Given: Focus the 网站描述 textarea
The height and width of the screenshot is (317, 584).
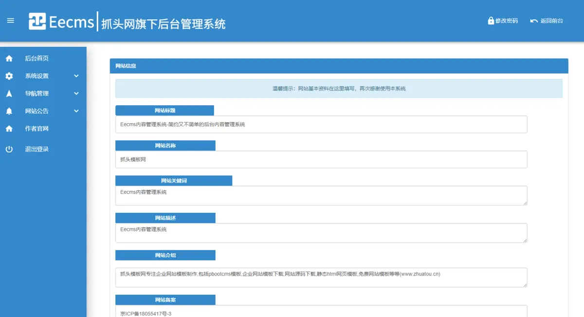Looking at the screenshot, I should pos(321,233).
